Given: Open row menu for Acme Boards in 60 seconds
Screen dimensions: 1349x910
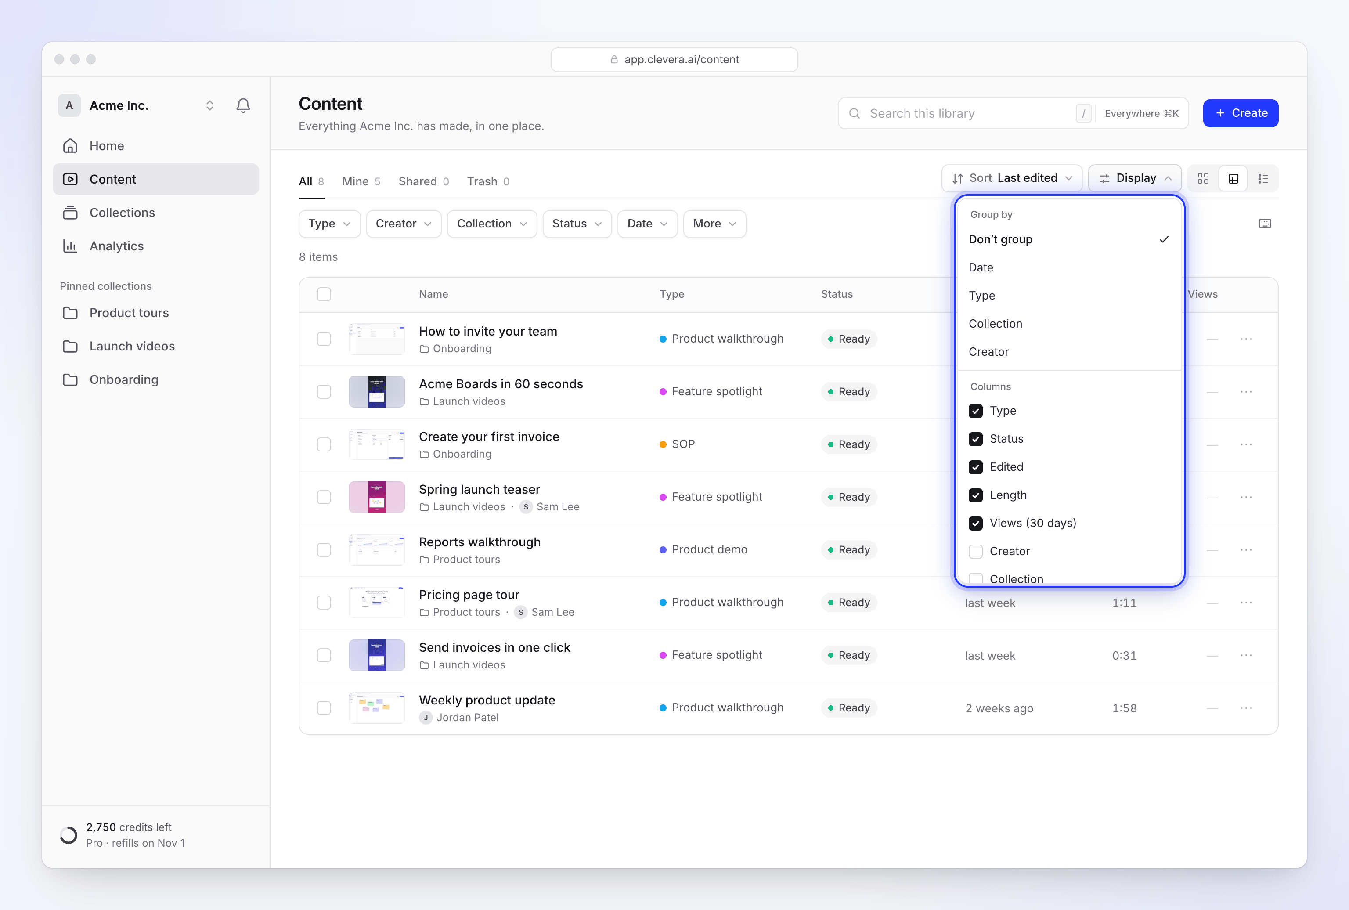Looking at the screenshot, I should [x=1246, y=392].
